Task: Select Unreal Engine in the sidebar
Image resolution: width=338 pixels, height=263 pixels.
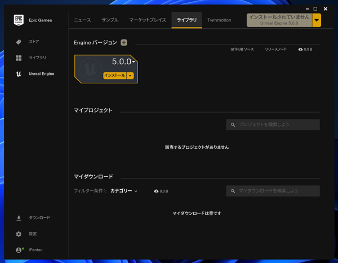Action: pos(41,74)
